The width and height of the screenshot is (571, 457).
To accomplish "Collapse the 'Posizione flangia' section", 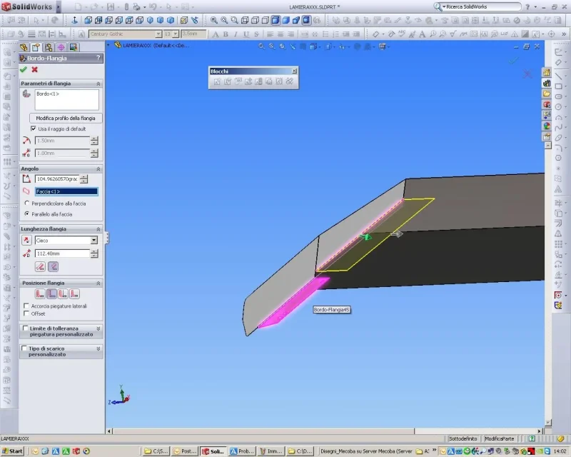I will [98, 283].
